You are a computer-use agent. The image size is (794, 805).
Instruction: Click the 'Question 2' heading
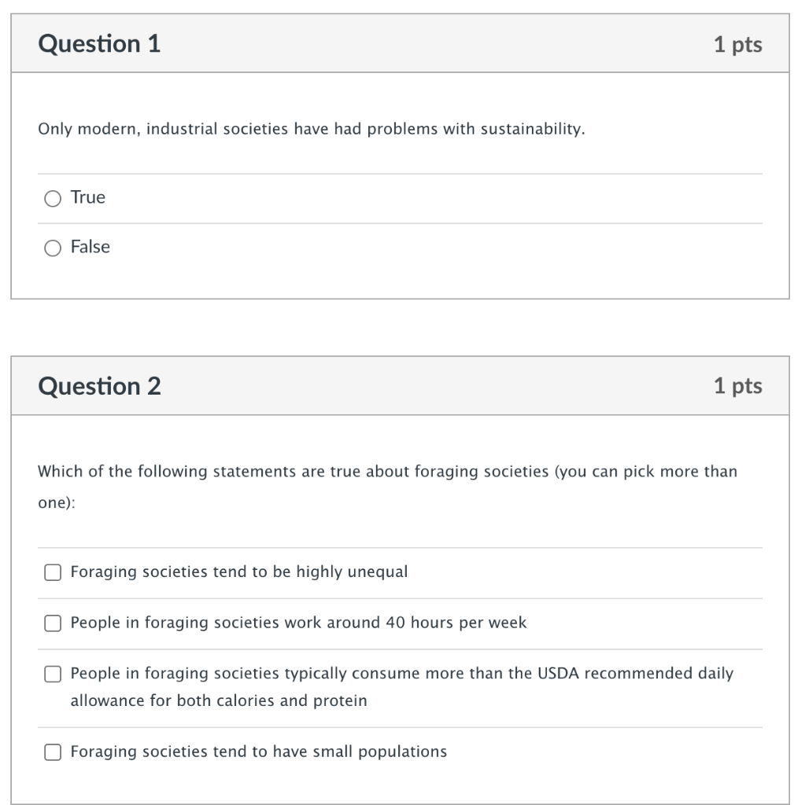(x=99, y=386)
